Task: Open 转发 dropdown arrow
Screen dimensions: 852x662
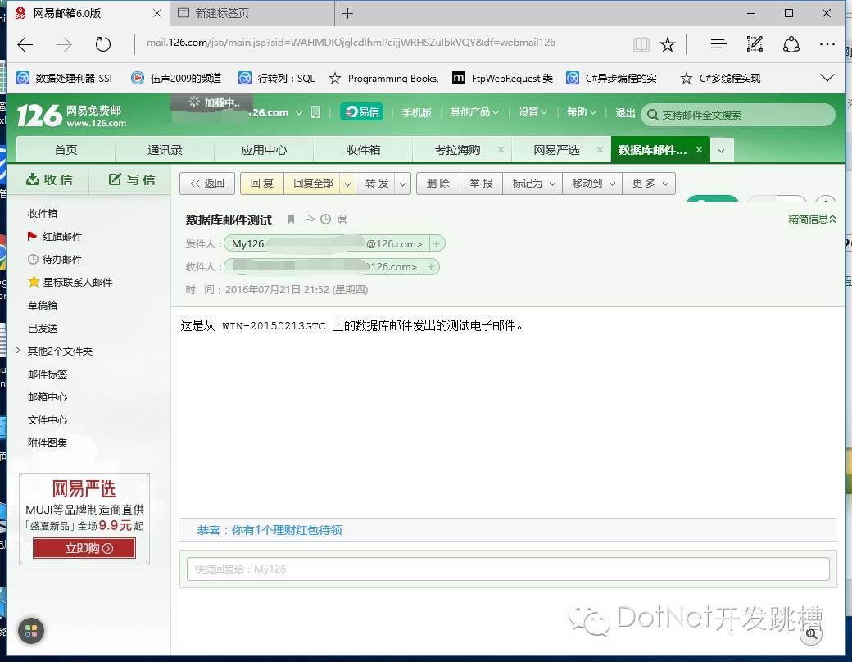Action: pyautogui.click(x=402, y=184)
